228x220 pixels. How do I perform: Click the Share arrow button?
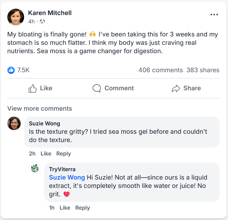pyautogui.click(x=186, y=88)
